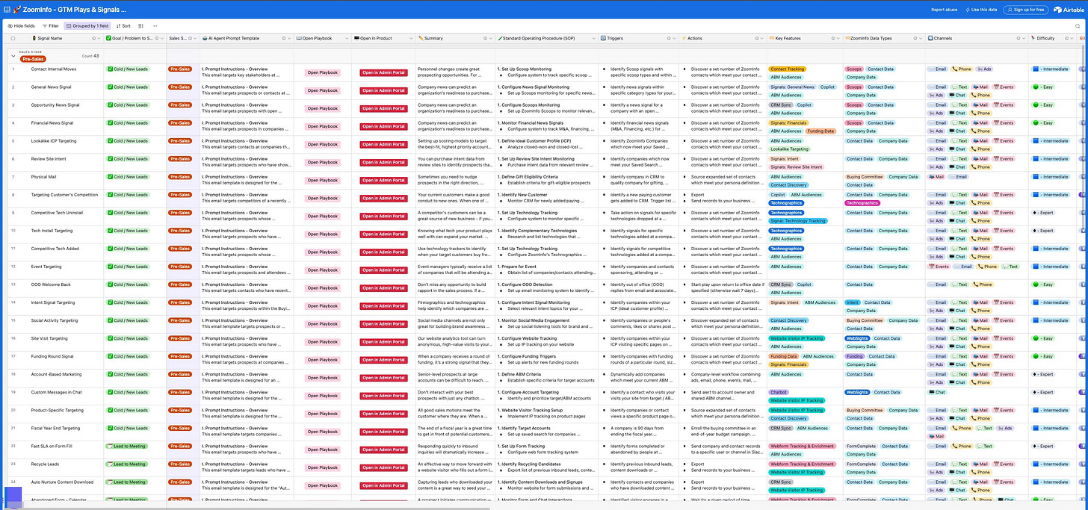1088x510 pixels.
Task: Click Hide fields in the toolbar
Action: [21, 25]
